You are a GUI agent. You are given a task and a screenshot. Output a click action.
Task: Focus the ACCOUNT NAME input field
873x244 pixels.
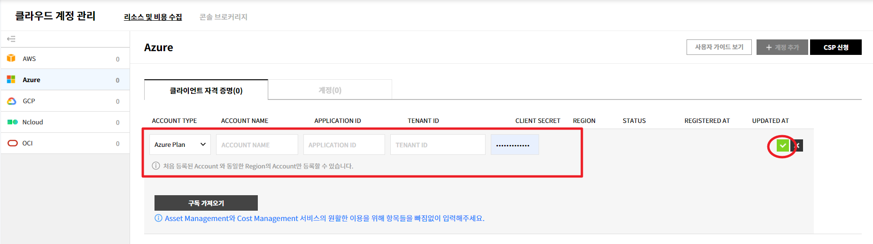click(x=257, y=145)
